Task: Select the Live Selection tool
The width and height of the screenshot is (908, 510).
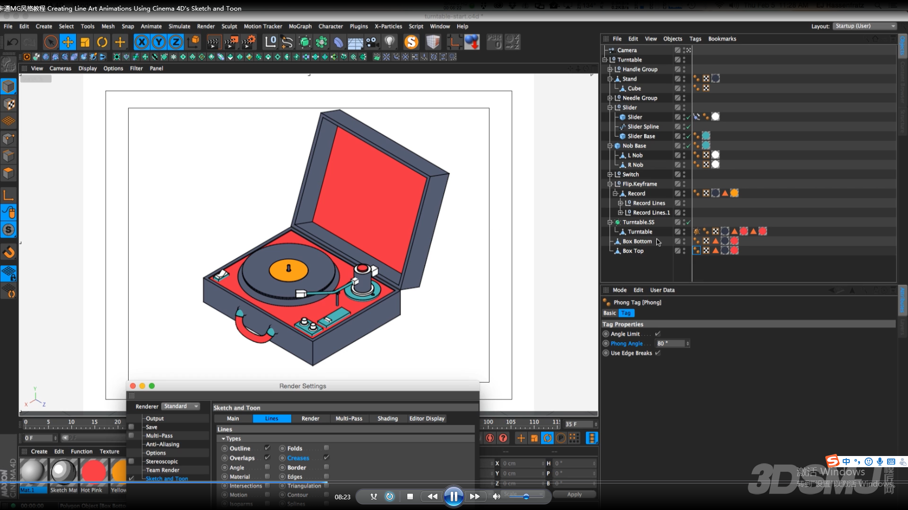Action: coord(51,42)
